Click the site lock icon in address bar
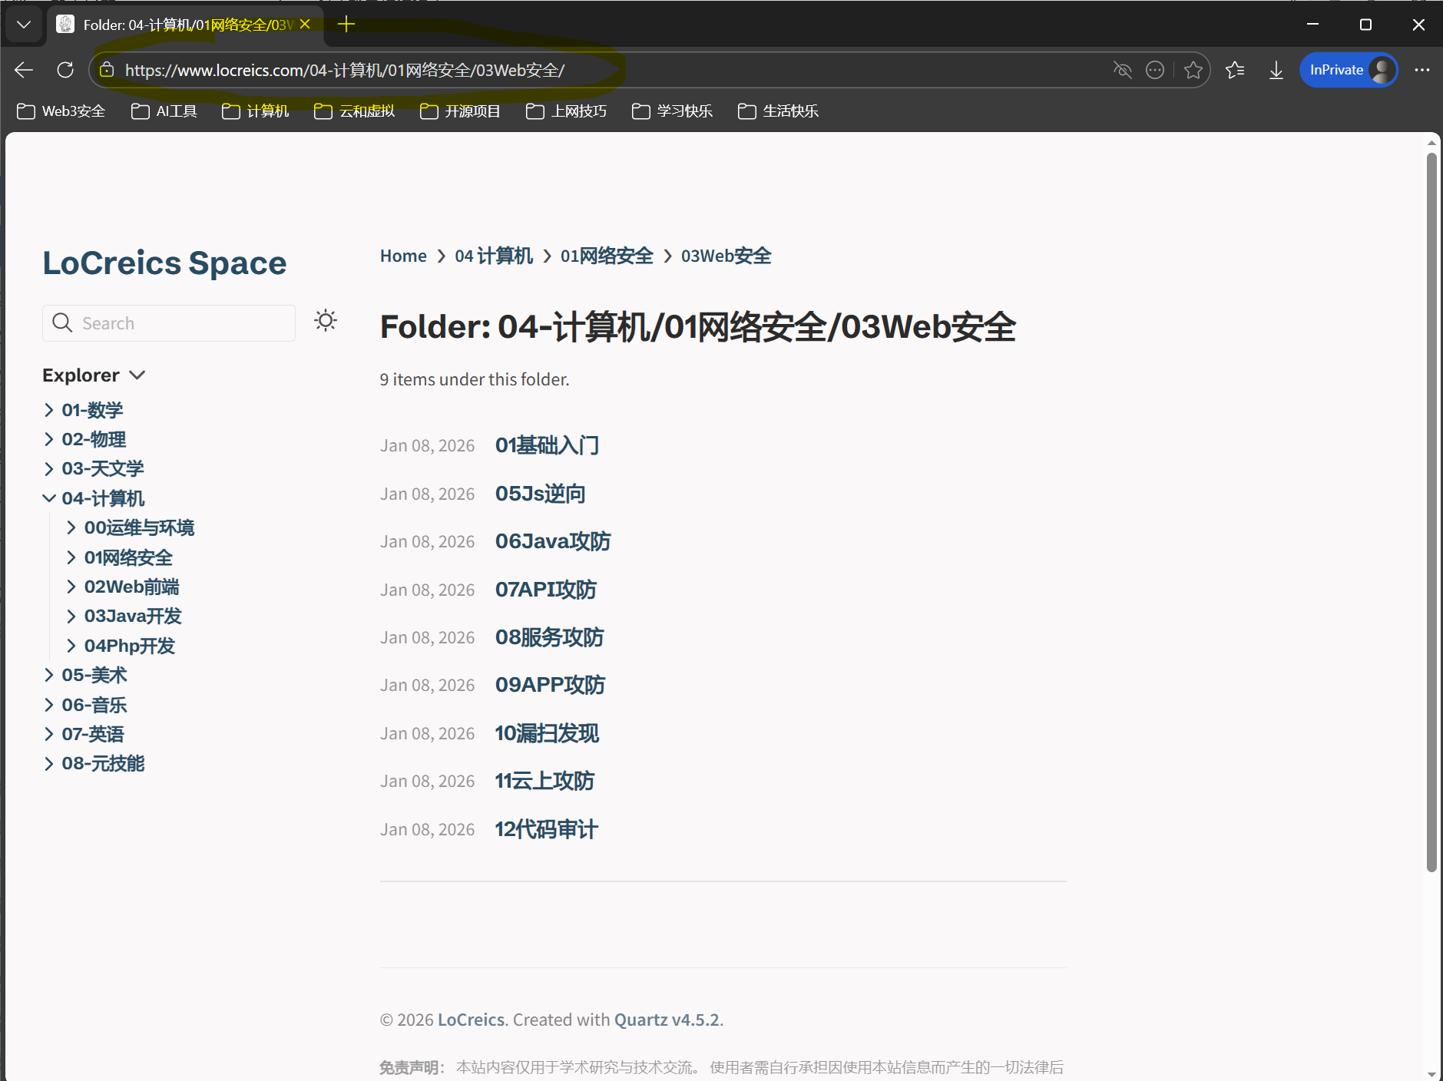The width and height of the screenshot is (1443, 1081). pyautogui.click(x=108, y=70)
